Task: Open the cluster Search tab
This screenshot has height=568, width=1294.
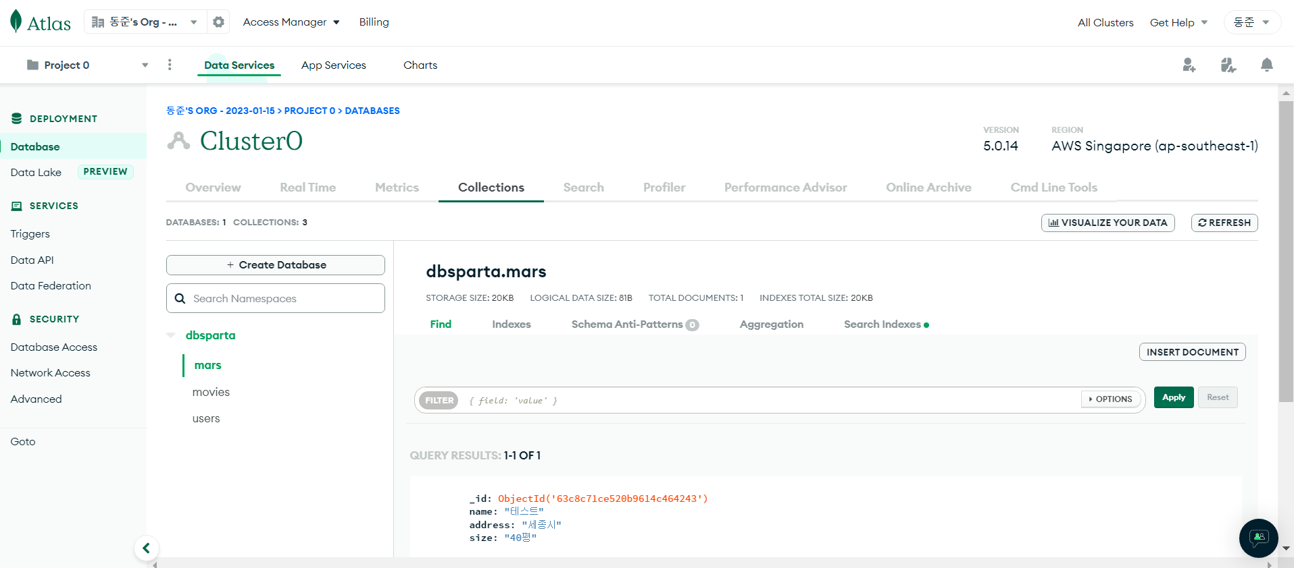Action: click(x=584, y=188)
